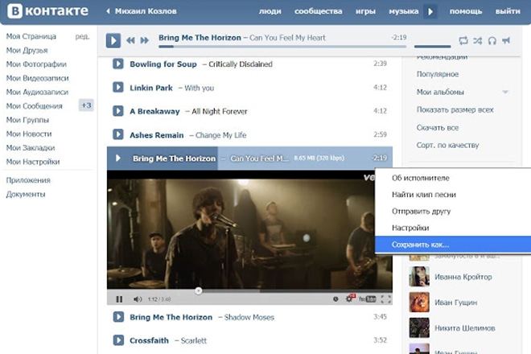
Task: Click the megaphone broadcast icon
Action: 506,40
